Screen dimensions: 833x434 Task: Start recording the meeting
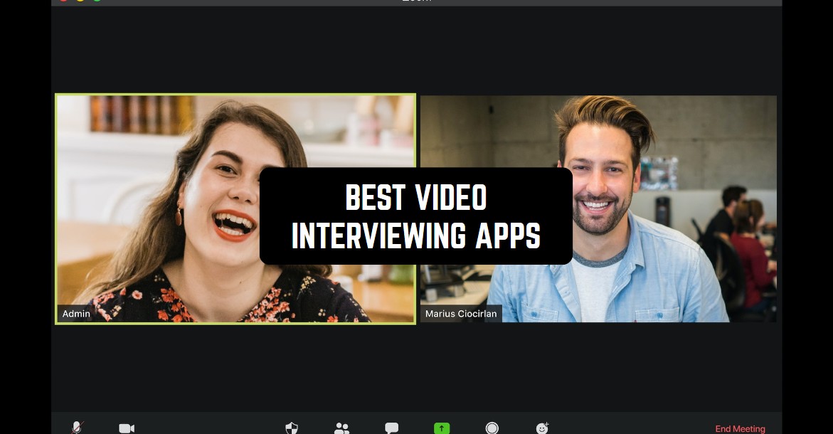point(492,427)
